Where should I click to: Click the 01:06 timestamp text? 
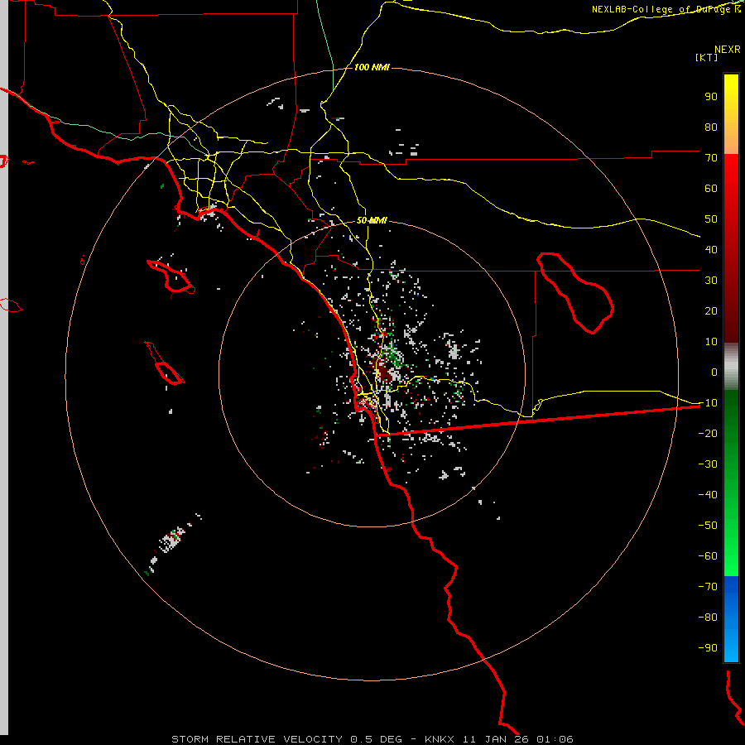point(555,739)
